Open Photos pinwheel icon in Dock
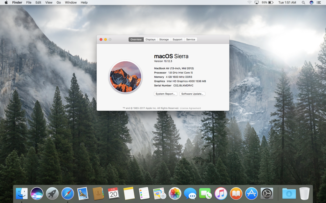Image resolution: width=326 pixels, height=203 pixels. 175,193
